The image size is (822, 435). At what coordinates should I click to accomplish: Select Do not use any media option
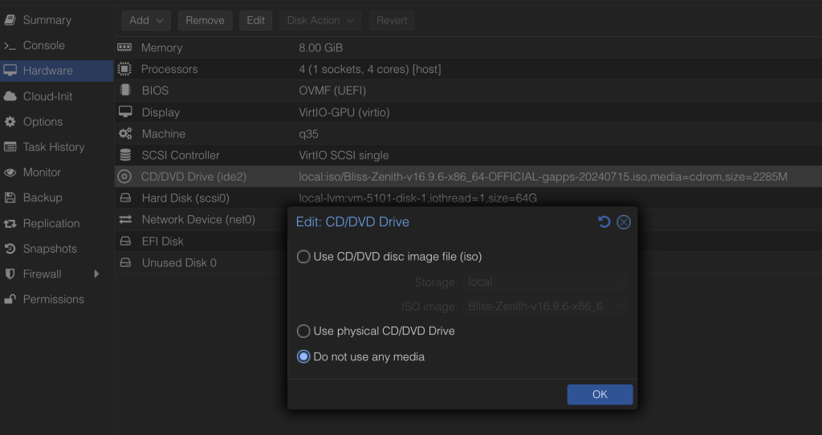[x=303, y=356]
